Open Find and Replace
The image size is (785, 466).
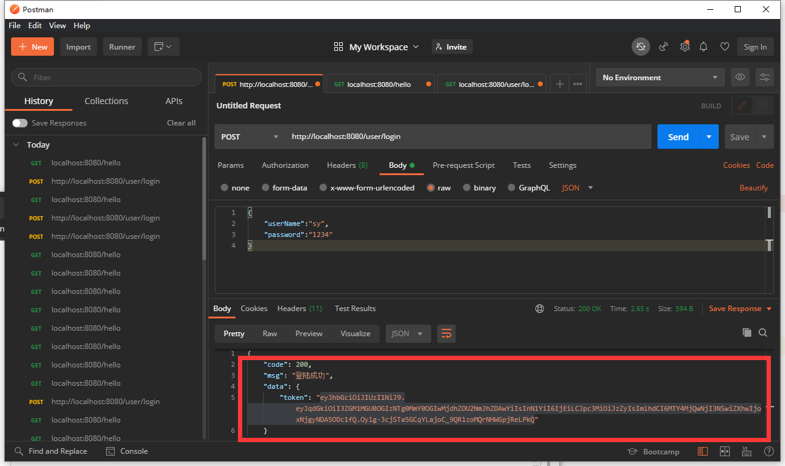(x=52, y=451)
